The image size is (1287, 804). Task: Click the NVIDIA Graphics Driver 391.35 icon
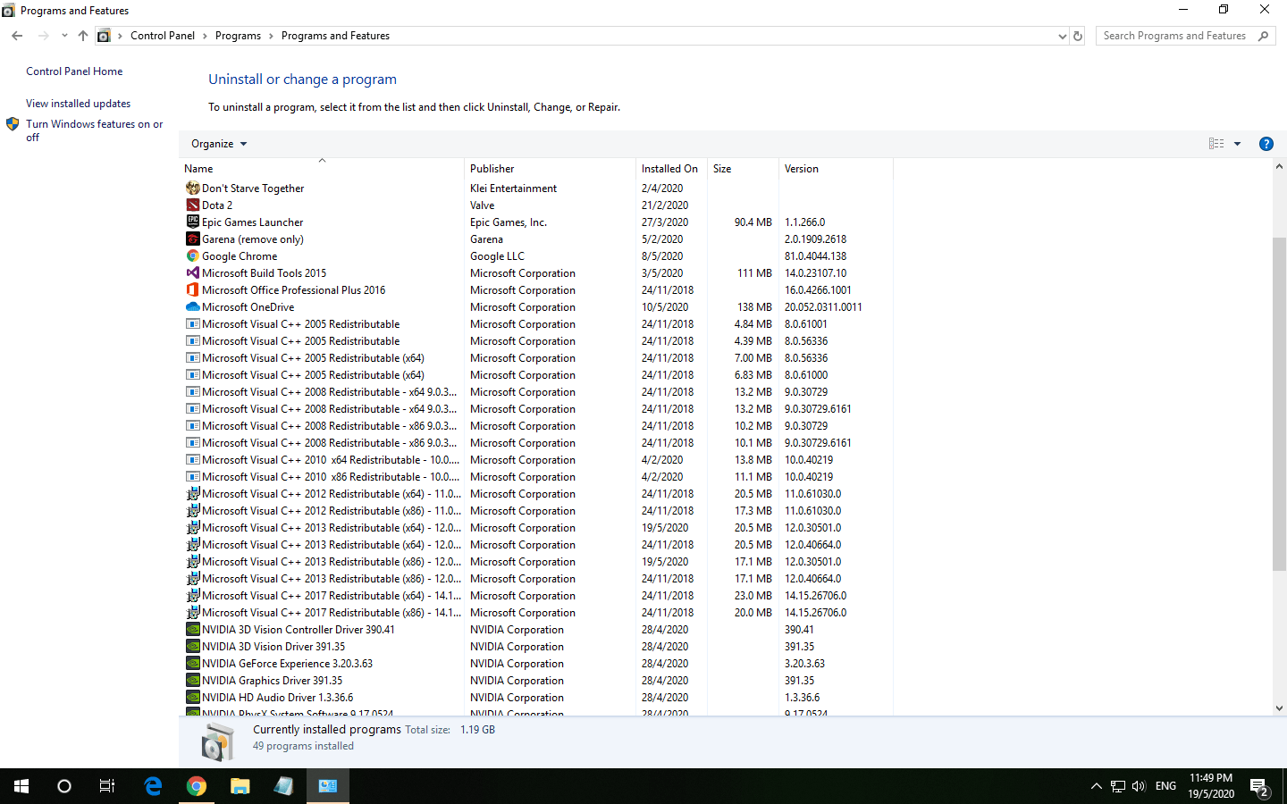[x=192, y=680]
